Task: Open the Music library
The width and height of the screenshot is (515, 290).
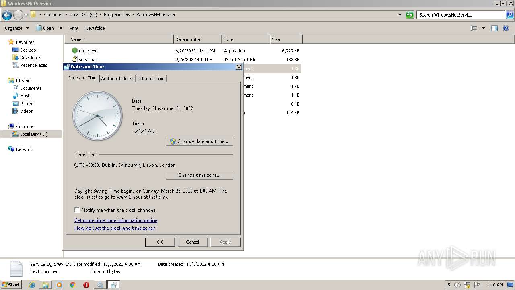Action: 25,96
